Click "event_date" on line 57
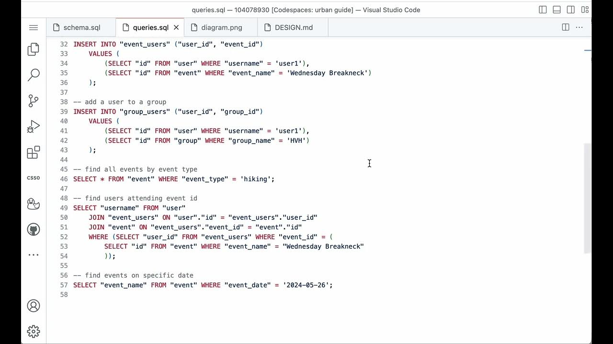This screenshot has width=613, height=344. [x=248, y=285]
